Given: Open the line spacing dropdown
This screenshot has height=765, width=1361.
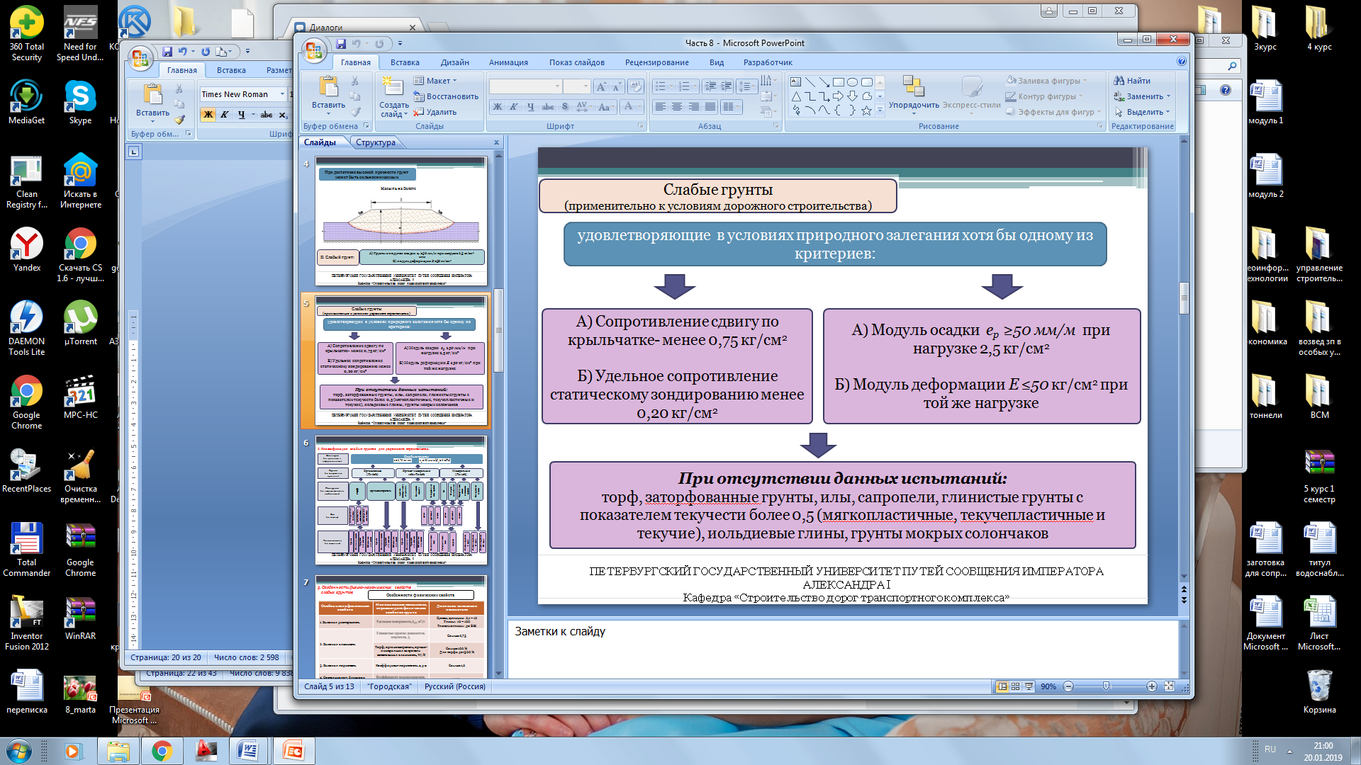Looking at the screenshot, I should tap(746, 86).
